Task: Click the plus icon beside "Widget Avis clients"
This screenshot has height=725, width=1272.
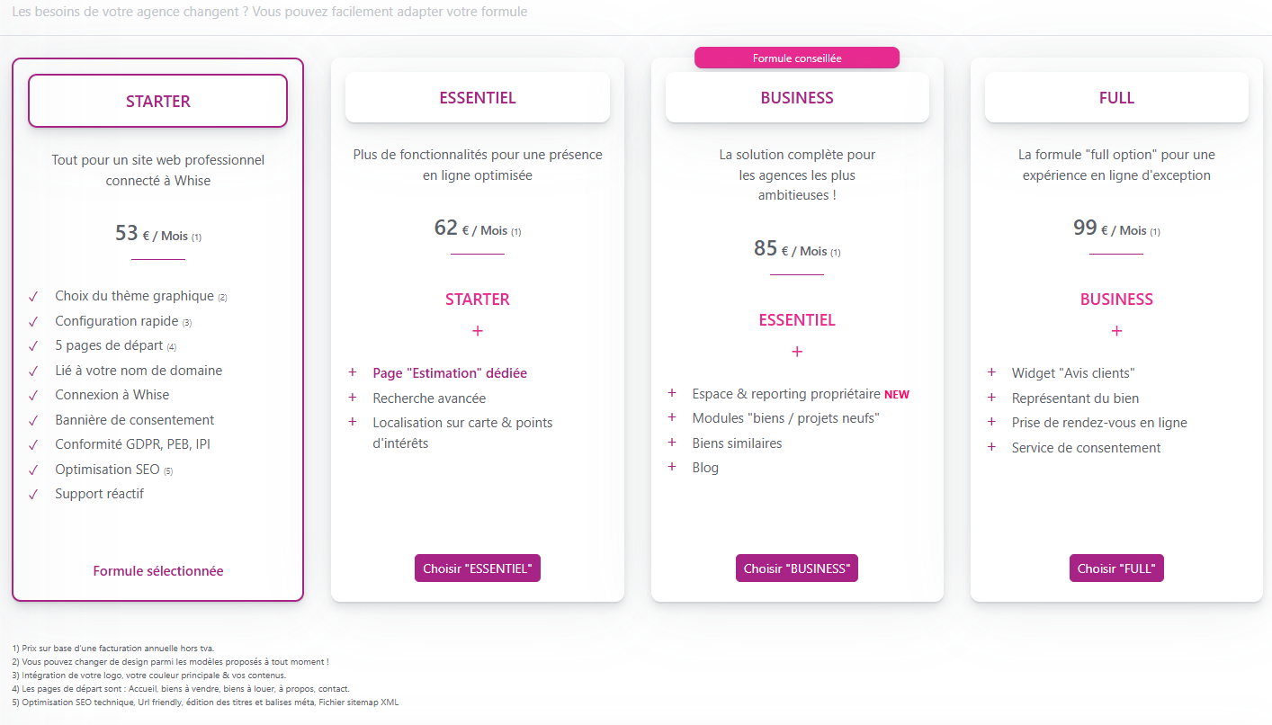Action: click(991, 372)
